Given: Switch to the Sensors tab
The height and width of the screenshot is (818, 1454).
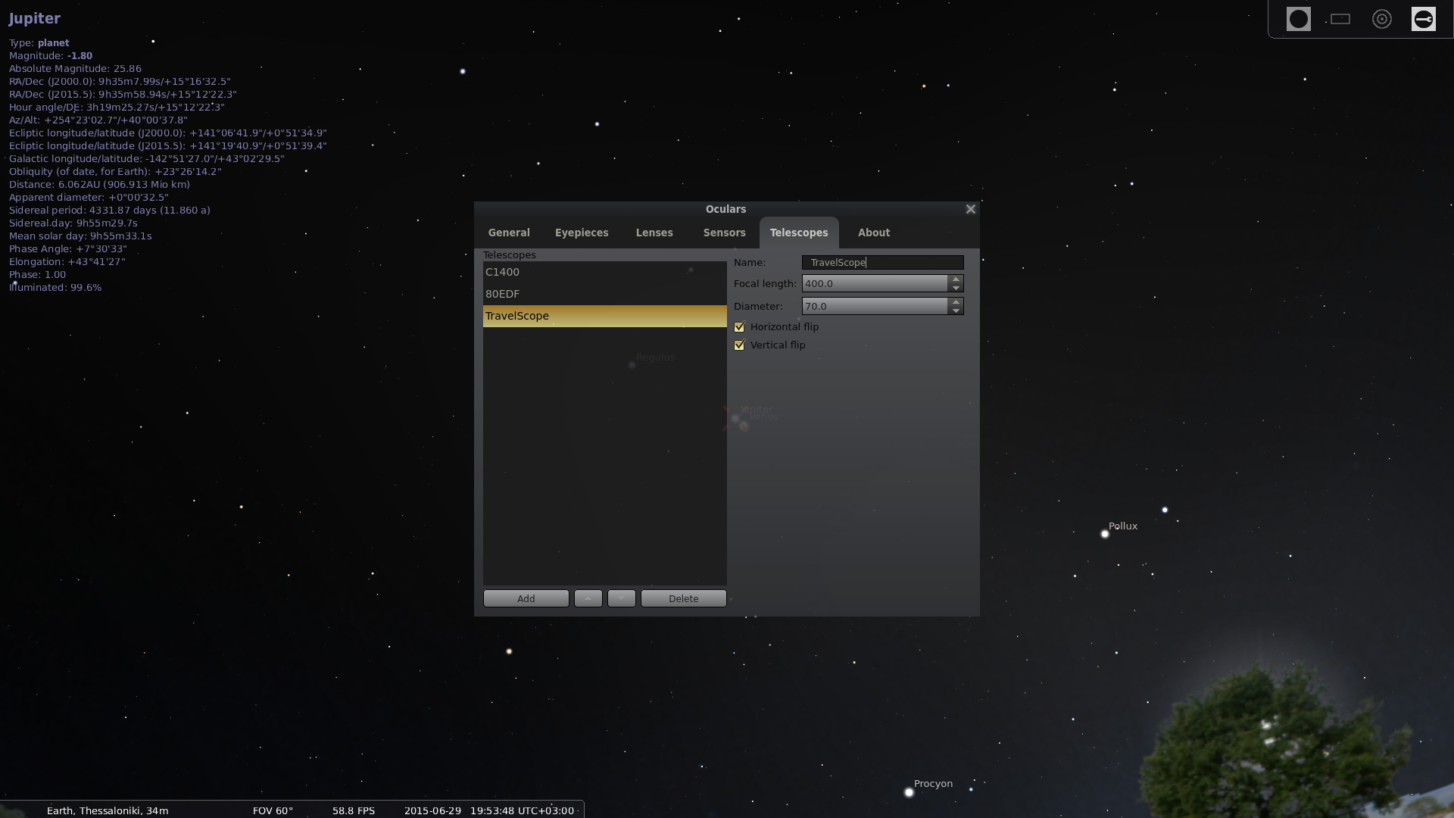Looking at the screenshot, I should (x=724, y=233).
